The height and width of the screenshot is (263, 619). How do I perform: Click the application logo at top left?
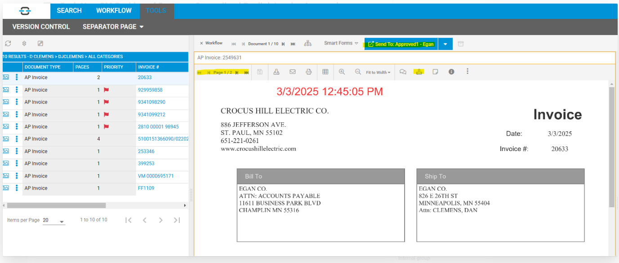(26, 11)
